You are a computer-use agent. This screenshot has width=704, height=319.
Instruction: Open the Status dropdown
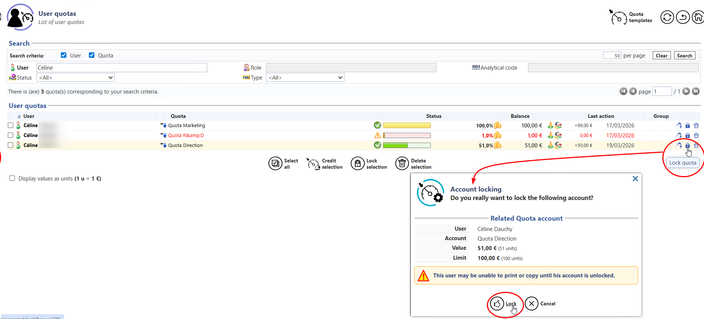(x=76, y=78)
